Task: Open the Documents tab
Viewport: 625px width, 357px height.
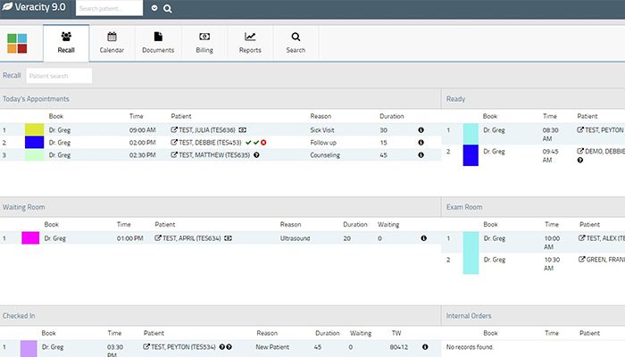Action: point(158,43)
